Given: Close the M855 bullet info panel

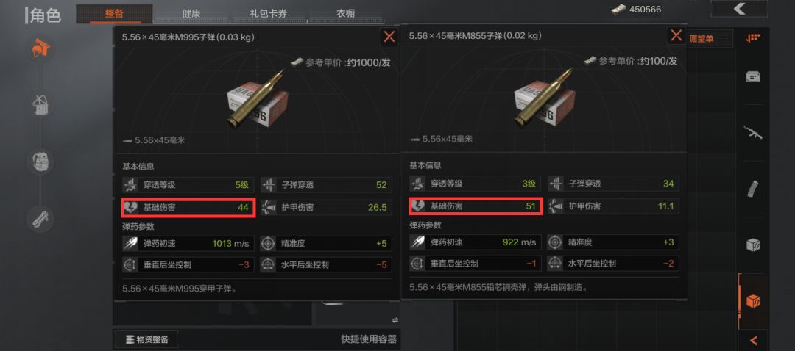Looking at the screenshot, I should coord(676,35).
